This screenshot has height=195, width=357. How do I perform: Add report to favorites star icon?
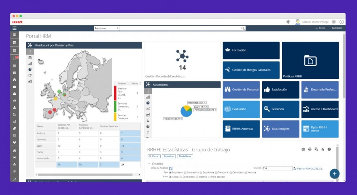coord(322,149)
